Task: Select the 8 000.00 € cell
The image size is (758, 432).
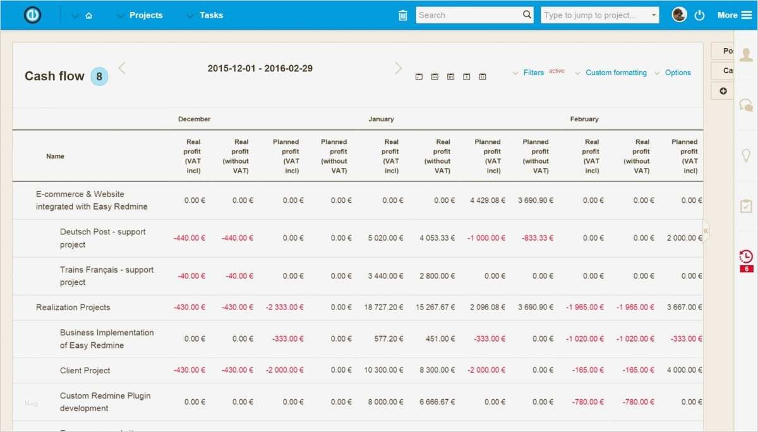Action: point(386,402)
